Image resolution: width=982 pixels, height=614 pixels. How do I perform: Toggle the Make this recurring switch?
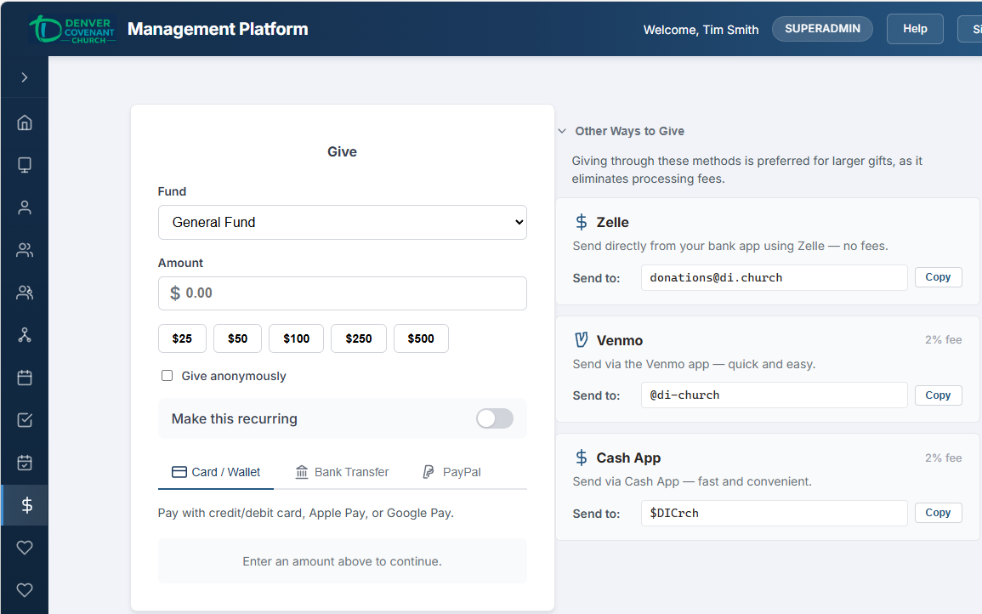(x=494, y=418)
